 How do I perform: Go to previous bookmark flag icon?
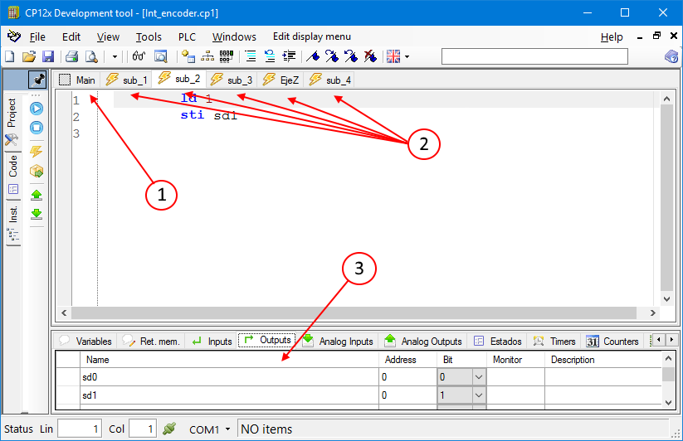(351, 56)
